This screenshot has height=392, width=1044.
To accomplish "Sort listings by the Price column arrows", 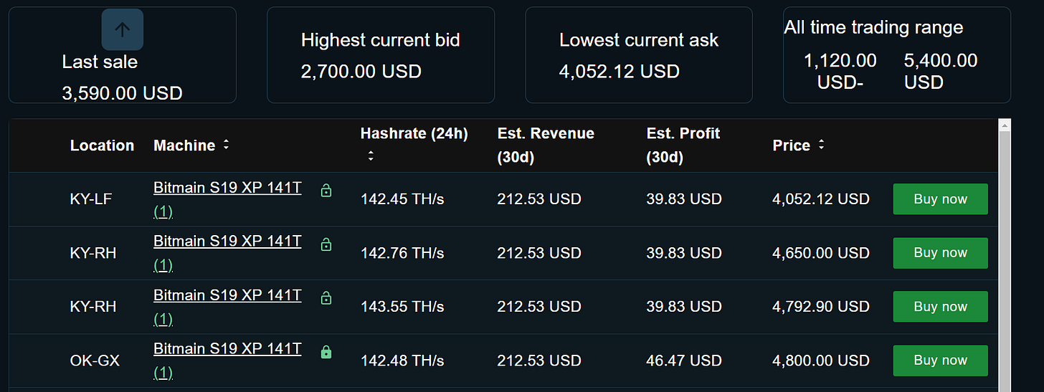I will (x=821, y=145).
